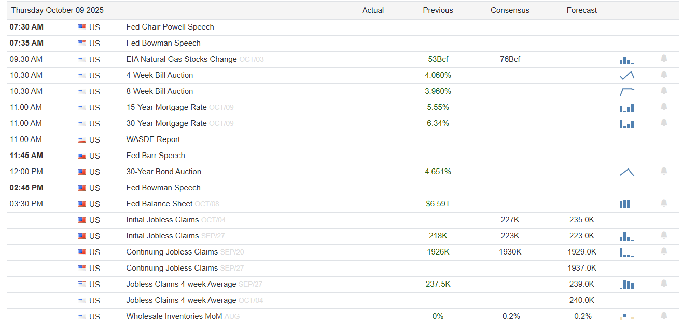Open Initial Jobless Claims OCT/04 link

[x=162, y=220]
